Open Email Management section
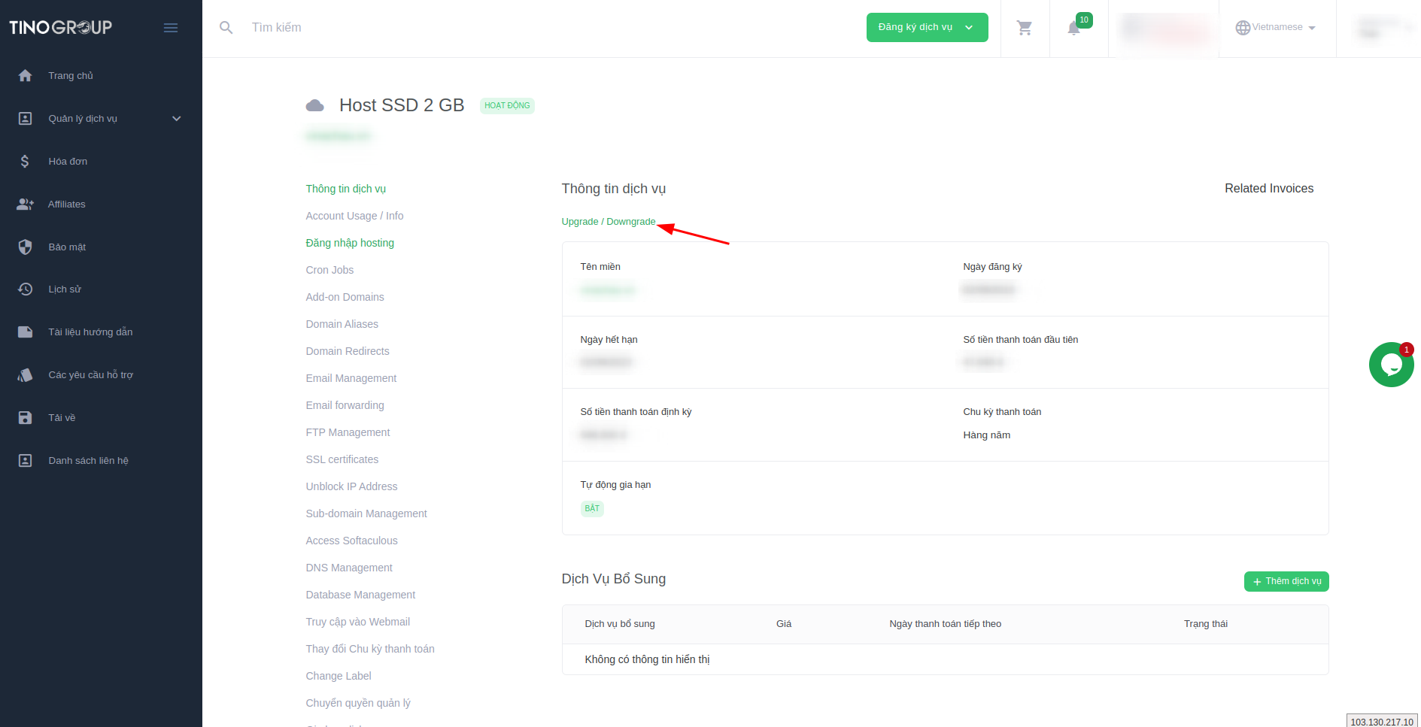 351,378
